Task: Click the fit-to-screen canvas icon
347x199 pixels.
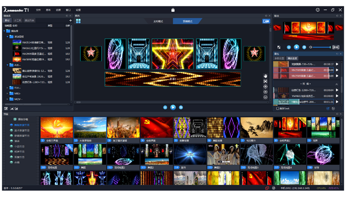Action: point(266,81)
